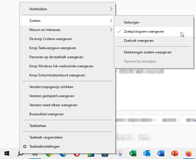The height and width of the screenshot is (159, 196).
Task: Open Firefox from the taskbar
Action: coord(189,154)
